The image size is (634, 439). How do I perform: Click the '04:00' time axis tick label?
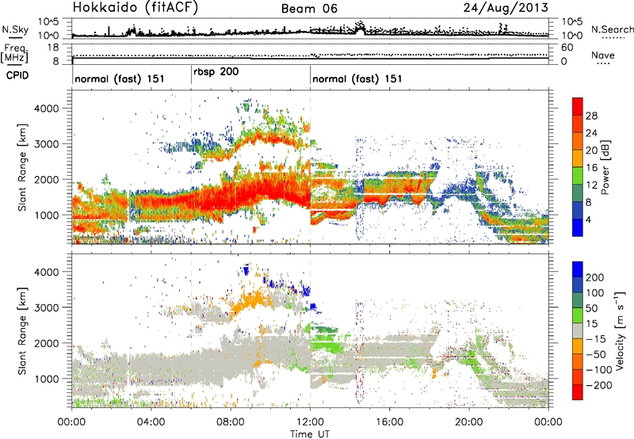click(151, 422)
